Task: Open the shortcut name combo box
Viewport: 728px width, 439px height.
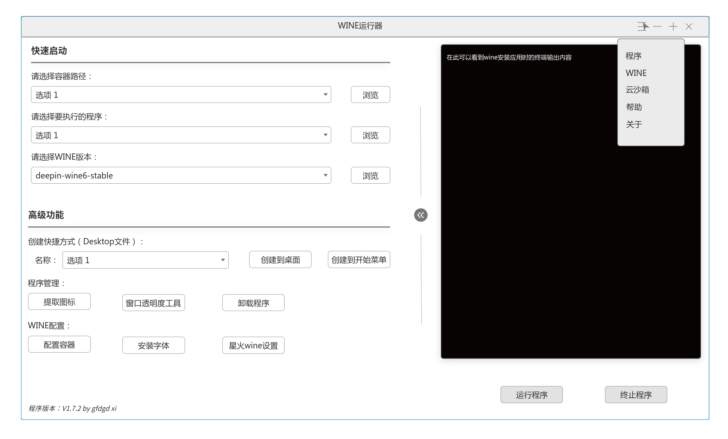Action: (x=223, y=260)
